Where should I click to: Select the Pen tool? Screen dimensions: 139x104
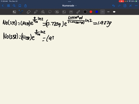pyautogui.click(x=21, y=12)
